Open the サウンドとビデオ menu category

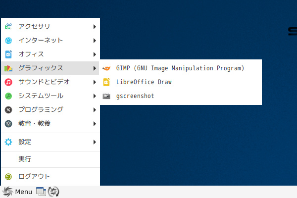[50, 82]
